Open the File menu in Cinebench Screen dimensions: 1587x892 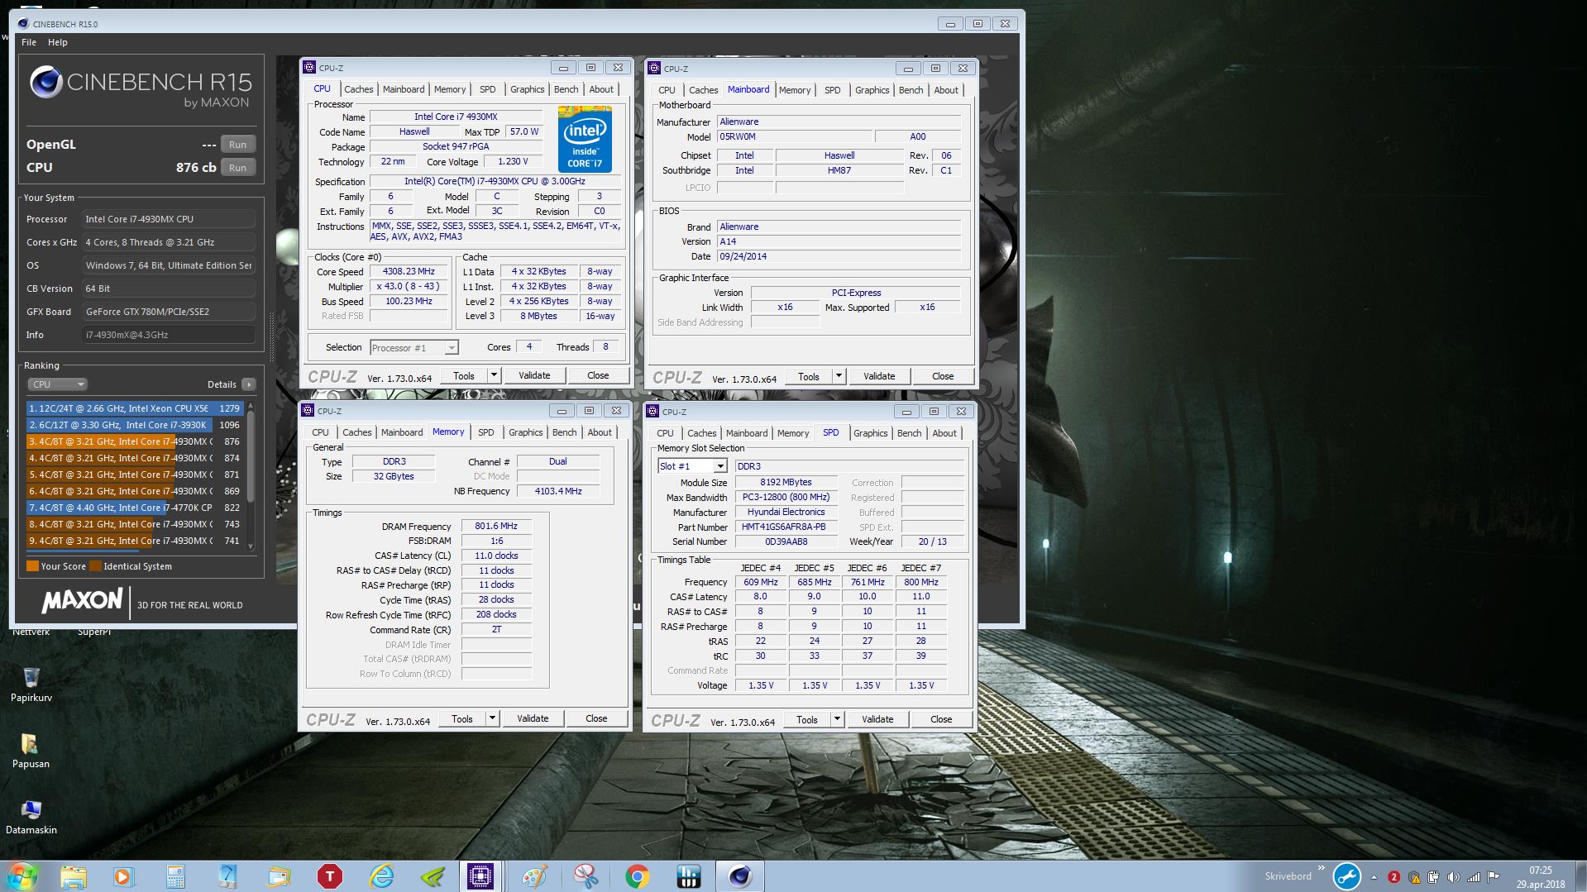29,42
